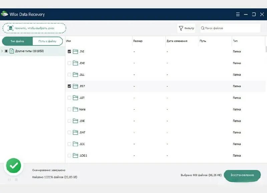Toggle the Другие типы tree checkbox
The height and width of the screenshot is (193, 267).
tap(6, 51)
